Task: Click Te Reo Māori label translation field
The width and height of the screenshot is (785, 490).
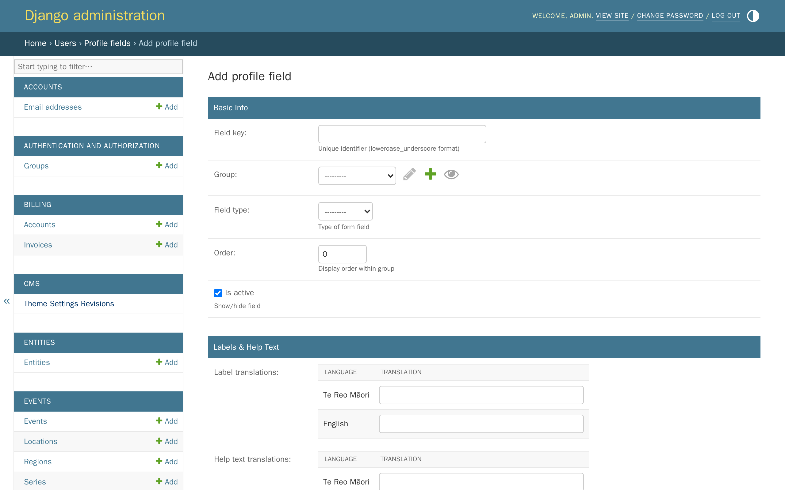Action: (481, 395)
